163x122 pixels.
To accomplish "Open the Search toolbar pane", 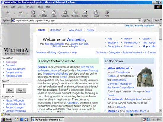I will click(x=65, y=14).
